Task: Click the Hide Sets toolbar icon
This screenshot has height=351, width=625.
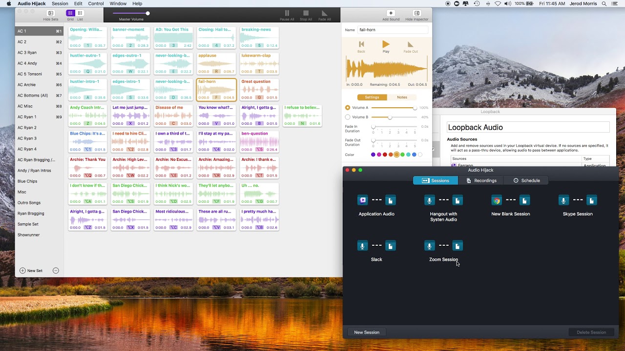Action: [50, 13]
